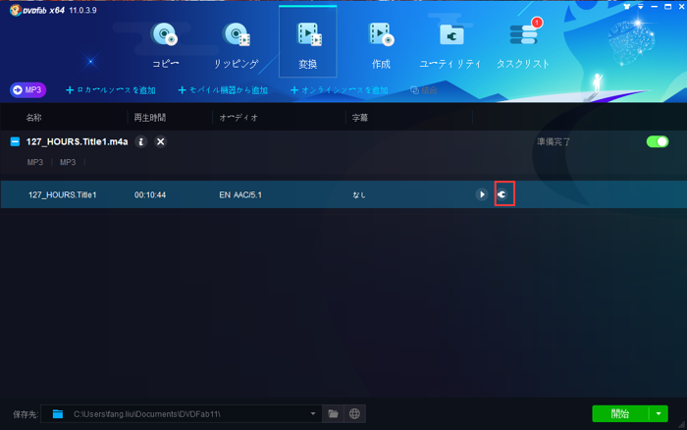The width and height of the screenshot is (687, 430).
Task: Click the DVDFab logo icon
Action: (x=16, y=10)
